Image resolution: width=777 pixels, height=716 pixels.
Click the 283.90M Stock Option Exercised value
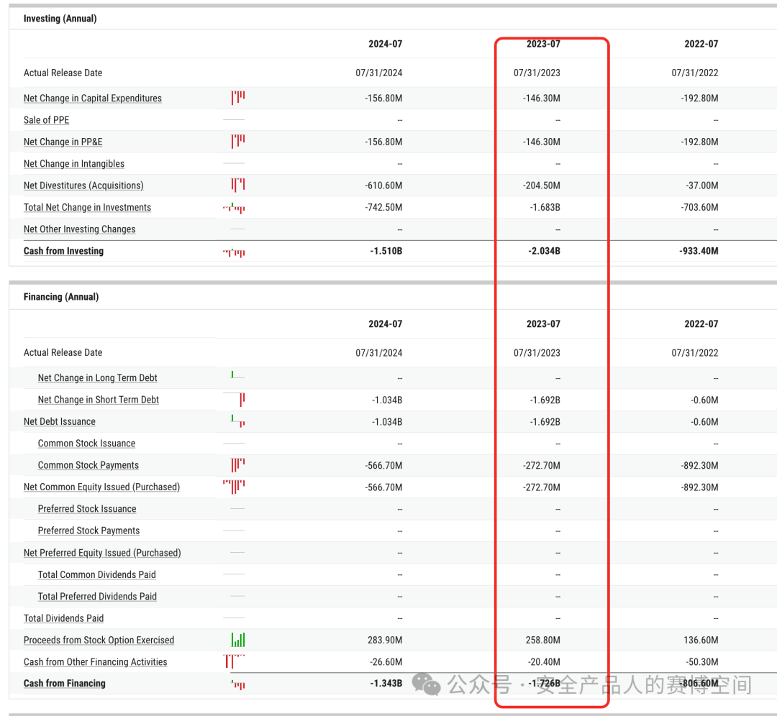click(385, 640)
